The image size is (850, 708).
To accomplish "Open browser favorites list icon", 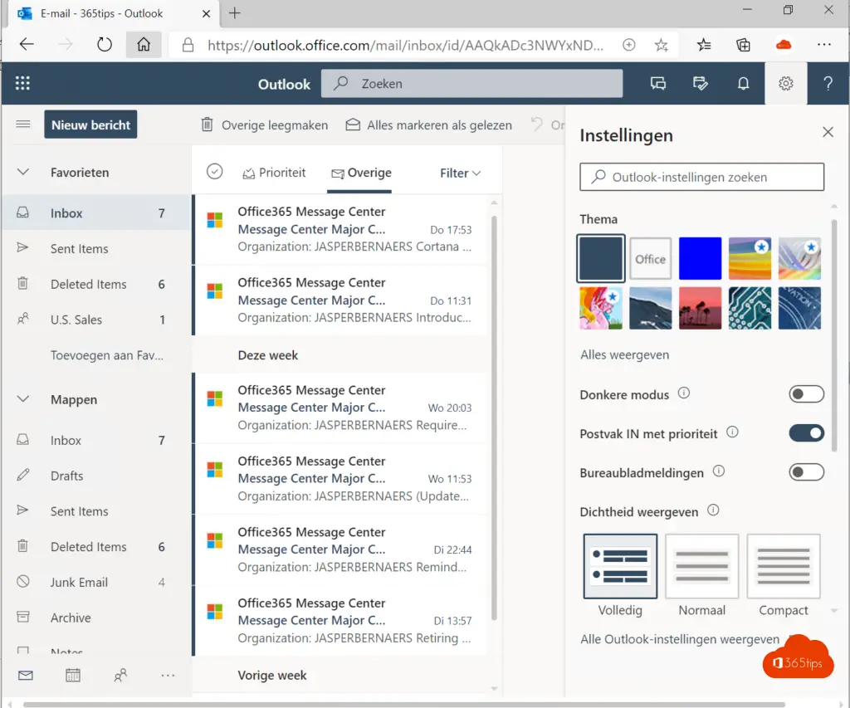I will pyautogui.click(x=704, y=45).
